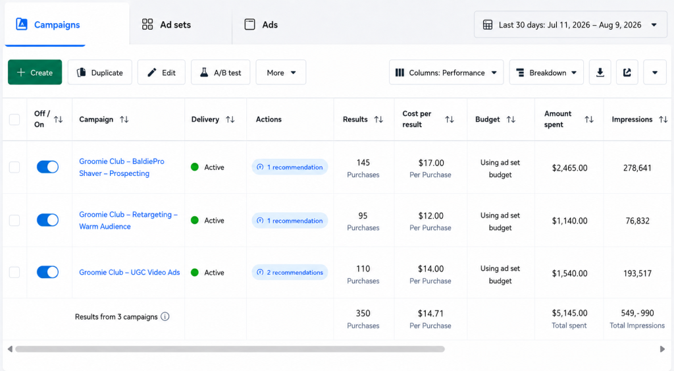Open 1 recommendation for Retargeting campaign
Image resolution: width=674 pixels, height=371 pixels.
290,220
